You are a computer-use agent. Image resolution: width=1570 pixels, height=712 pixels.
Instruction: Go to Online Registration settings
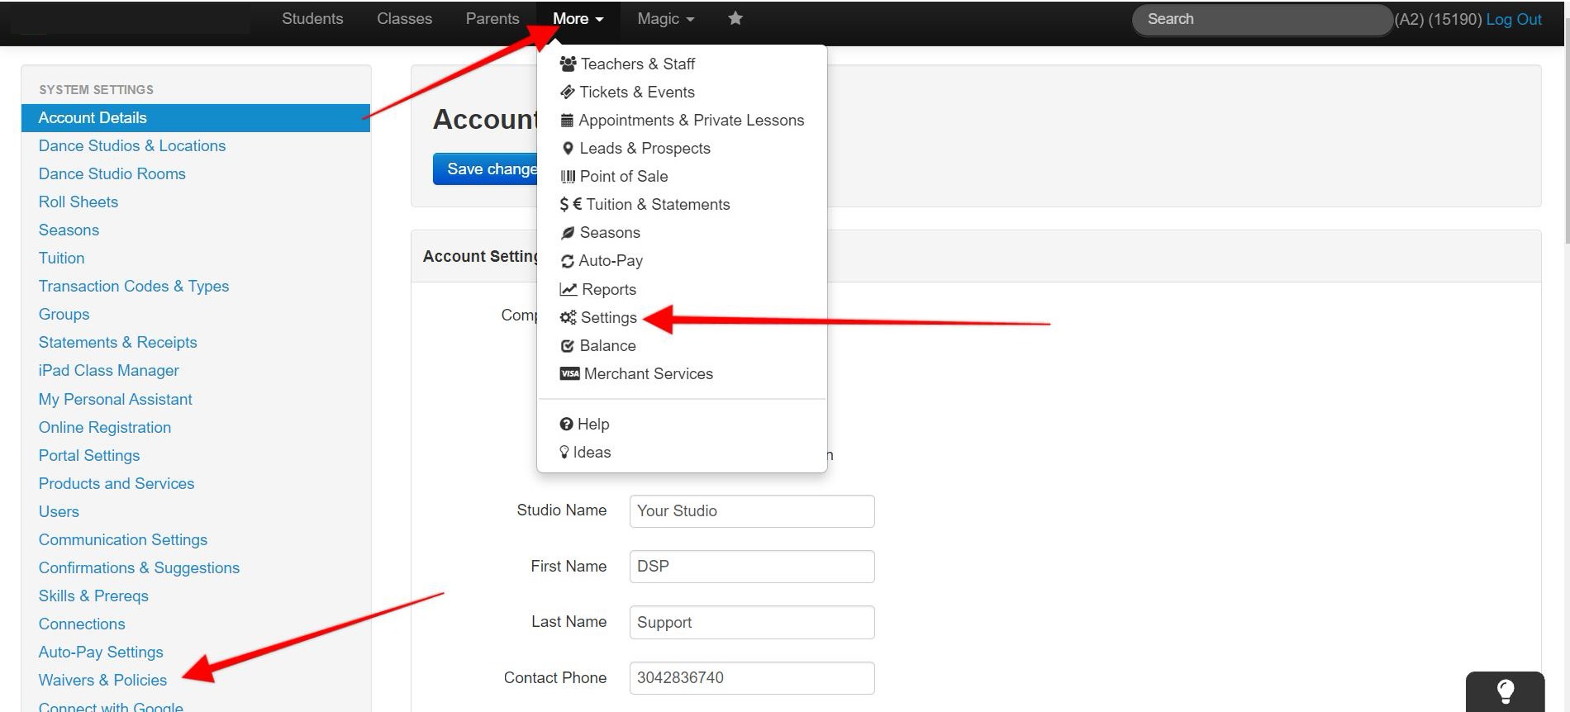click(x=105, y=427)
